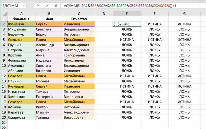Select cell with Грушин
The image size is (206, 129).
coord(21,45)
